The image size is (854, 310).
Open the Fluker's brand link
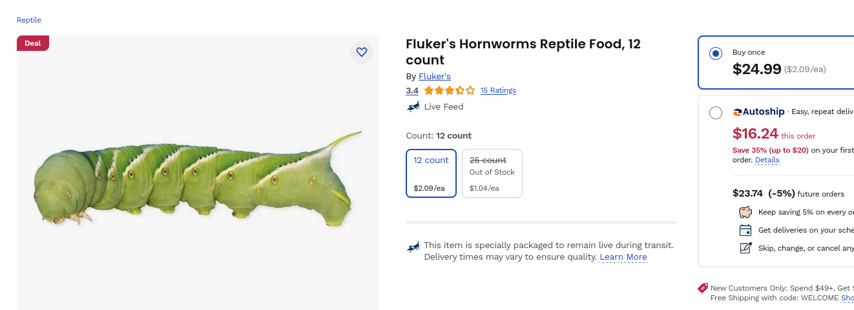point(434,76)
